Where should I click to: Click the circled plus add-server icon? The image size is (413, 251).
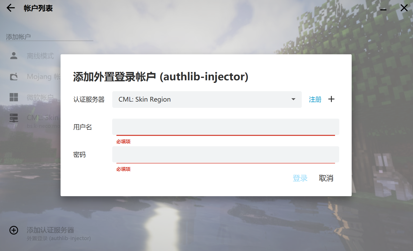click(14, 230)
